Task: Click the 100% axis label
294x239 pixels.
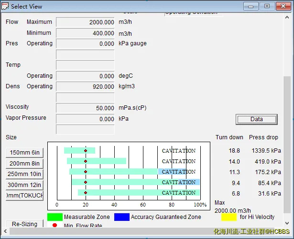Action: tap(200, 205)
